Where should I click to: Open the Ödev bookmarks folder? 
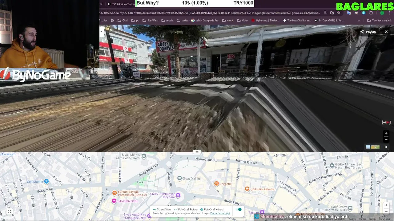(242, 21)
